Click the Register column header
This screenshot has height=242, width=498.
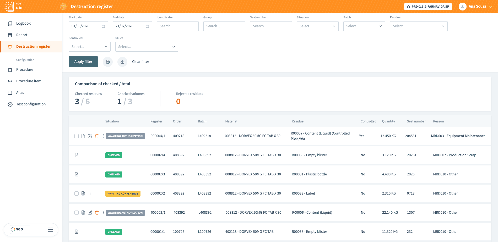(156, 121)
